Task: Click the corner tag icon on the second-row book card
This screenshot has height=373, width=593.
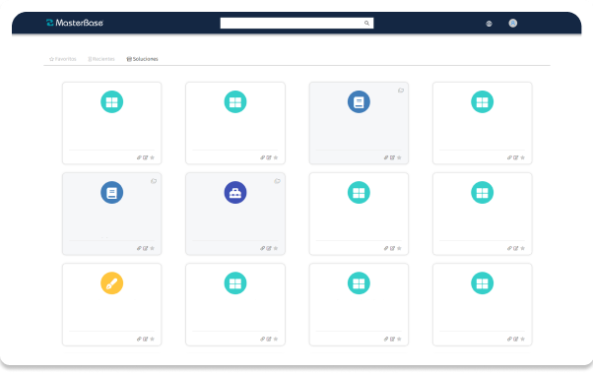Action: point(154,181)
